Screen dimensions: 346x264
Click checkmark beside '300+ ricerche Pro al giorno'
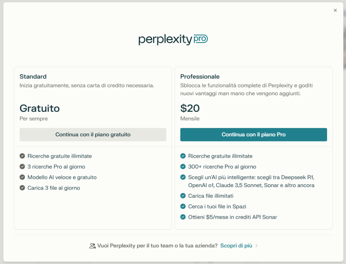coord(183,166)
